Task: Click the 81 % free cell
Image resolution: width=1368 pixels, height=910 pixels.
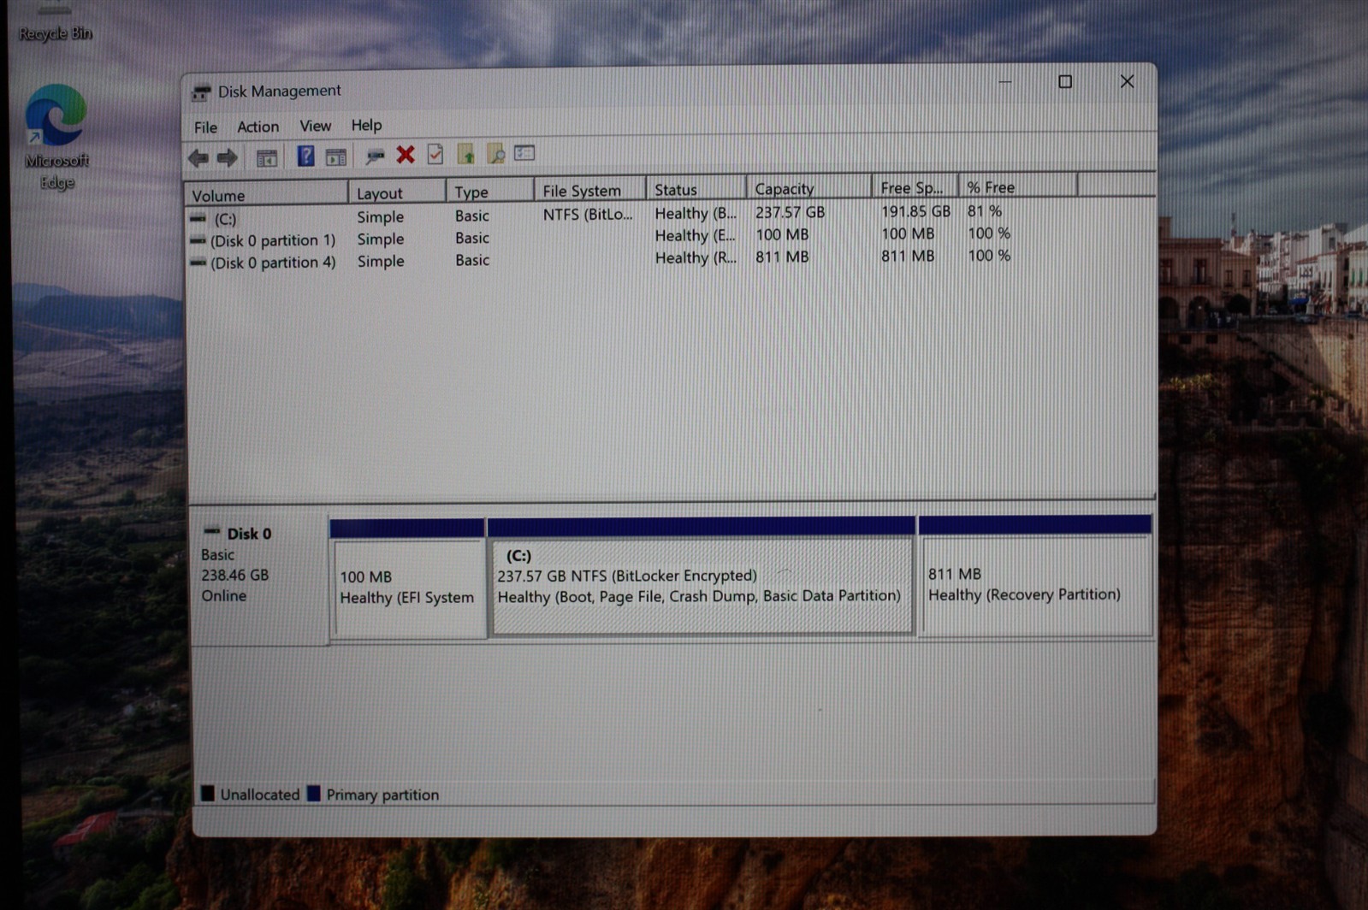Action: click(x=985, y=210)
